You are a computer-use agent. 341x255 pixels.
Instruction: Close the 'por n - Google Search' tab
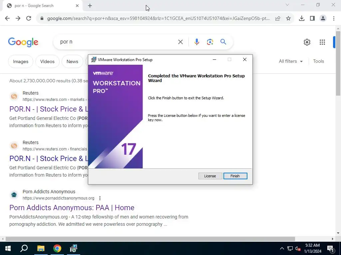pyautogui.click(x=77, y=6)
